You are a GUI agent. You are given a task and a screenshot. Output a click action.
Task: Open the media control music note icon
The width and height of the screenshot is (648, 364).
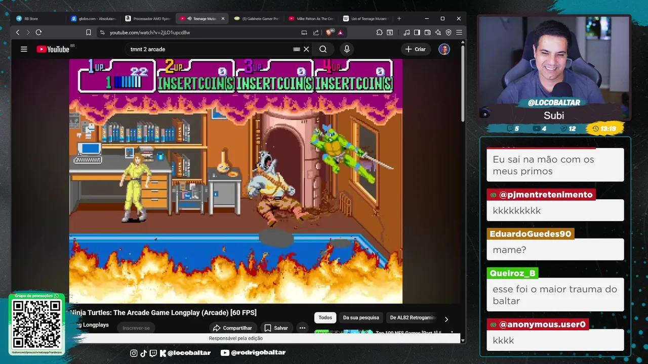tap(407, 32)
